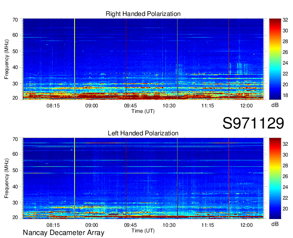Click the 24 value on bottom colorbar scale
The width and height of the screenshot is (293, 238).
tap(285, 187)
